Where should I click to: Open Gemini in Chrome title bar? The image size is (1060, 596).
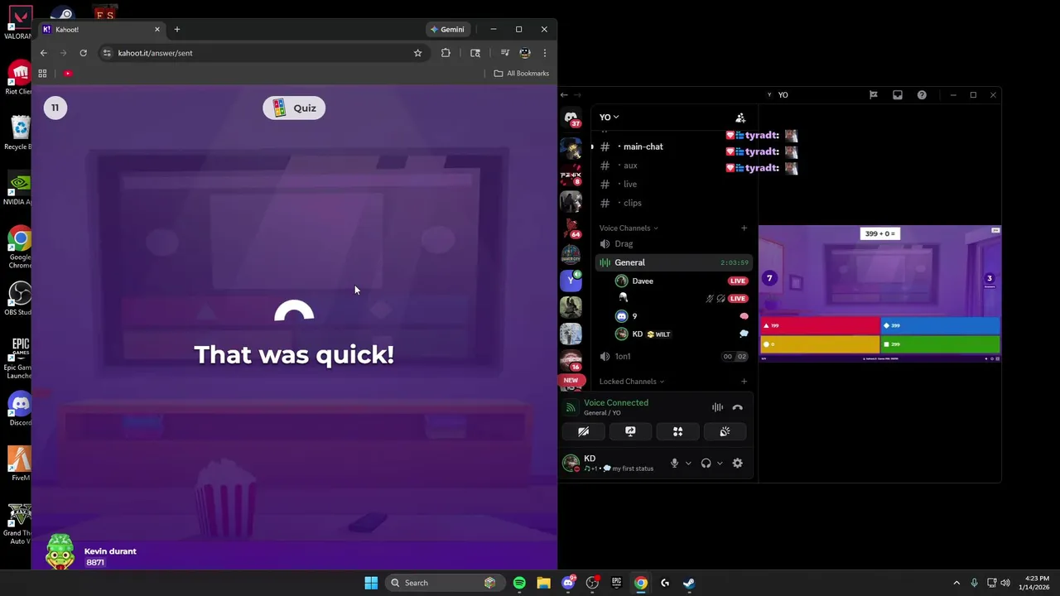pyautogui.click(x=447, y=29)
